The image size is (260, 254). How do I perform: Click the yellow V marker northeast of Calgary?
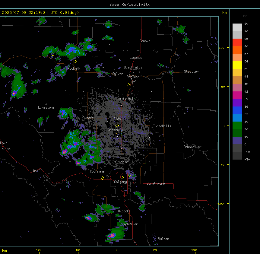[129, 176]
